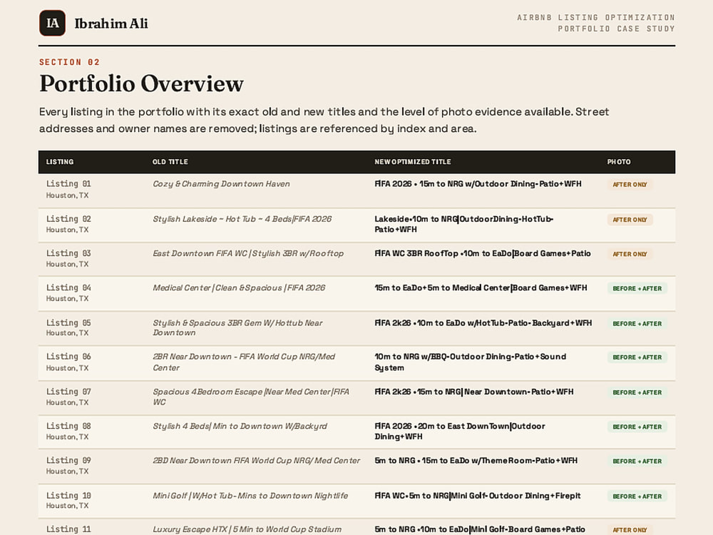The height and width of the screenshot is (535, 713).
Task: Click 'Mini Golf | W/Hot Tub' old title
Action: point(250,496)
